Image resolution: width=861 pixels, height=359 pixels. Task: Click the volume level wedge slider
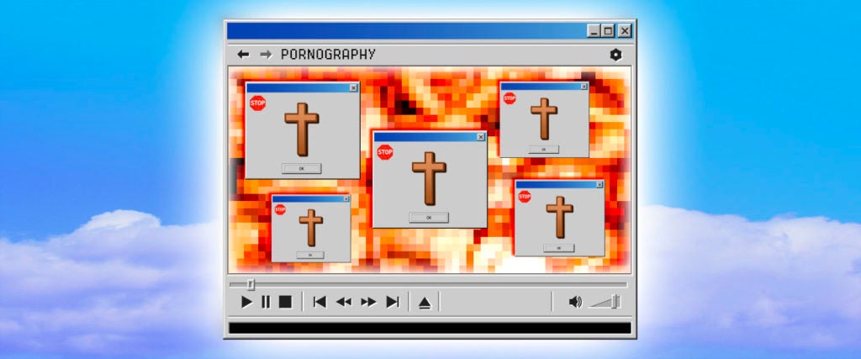pyautogui.click(x=607, y=302)
